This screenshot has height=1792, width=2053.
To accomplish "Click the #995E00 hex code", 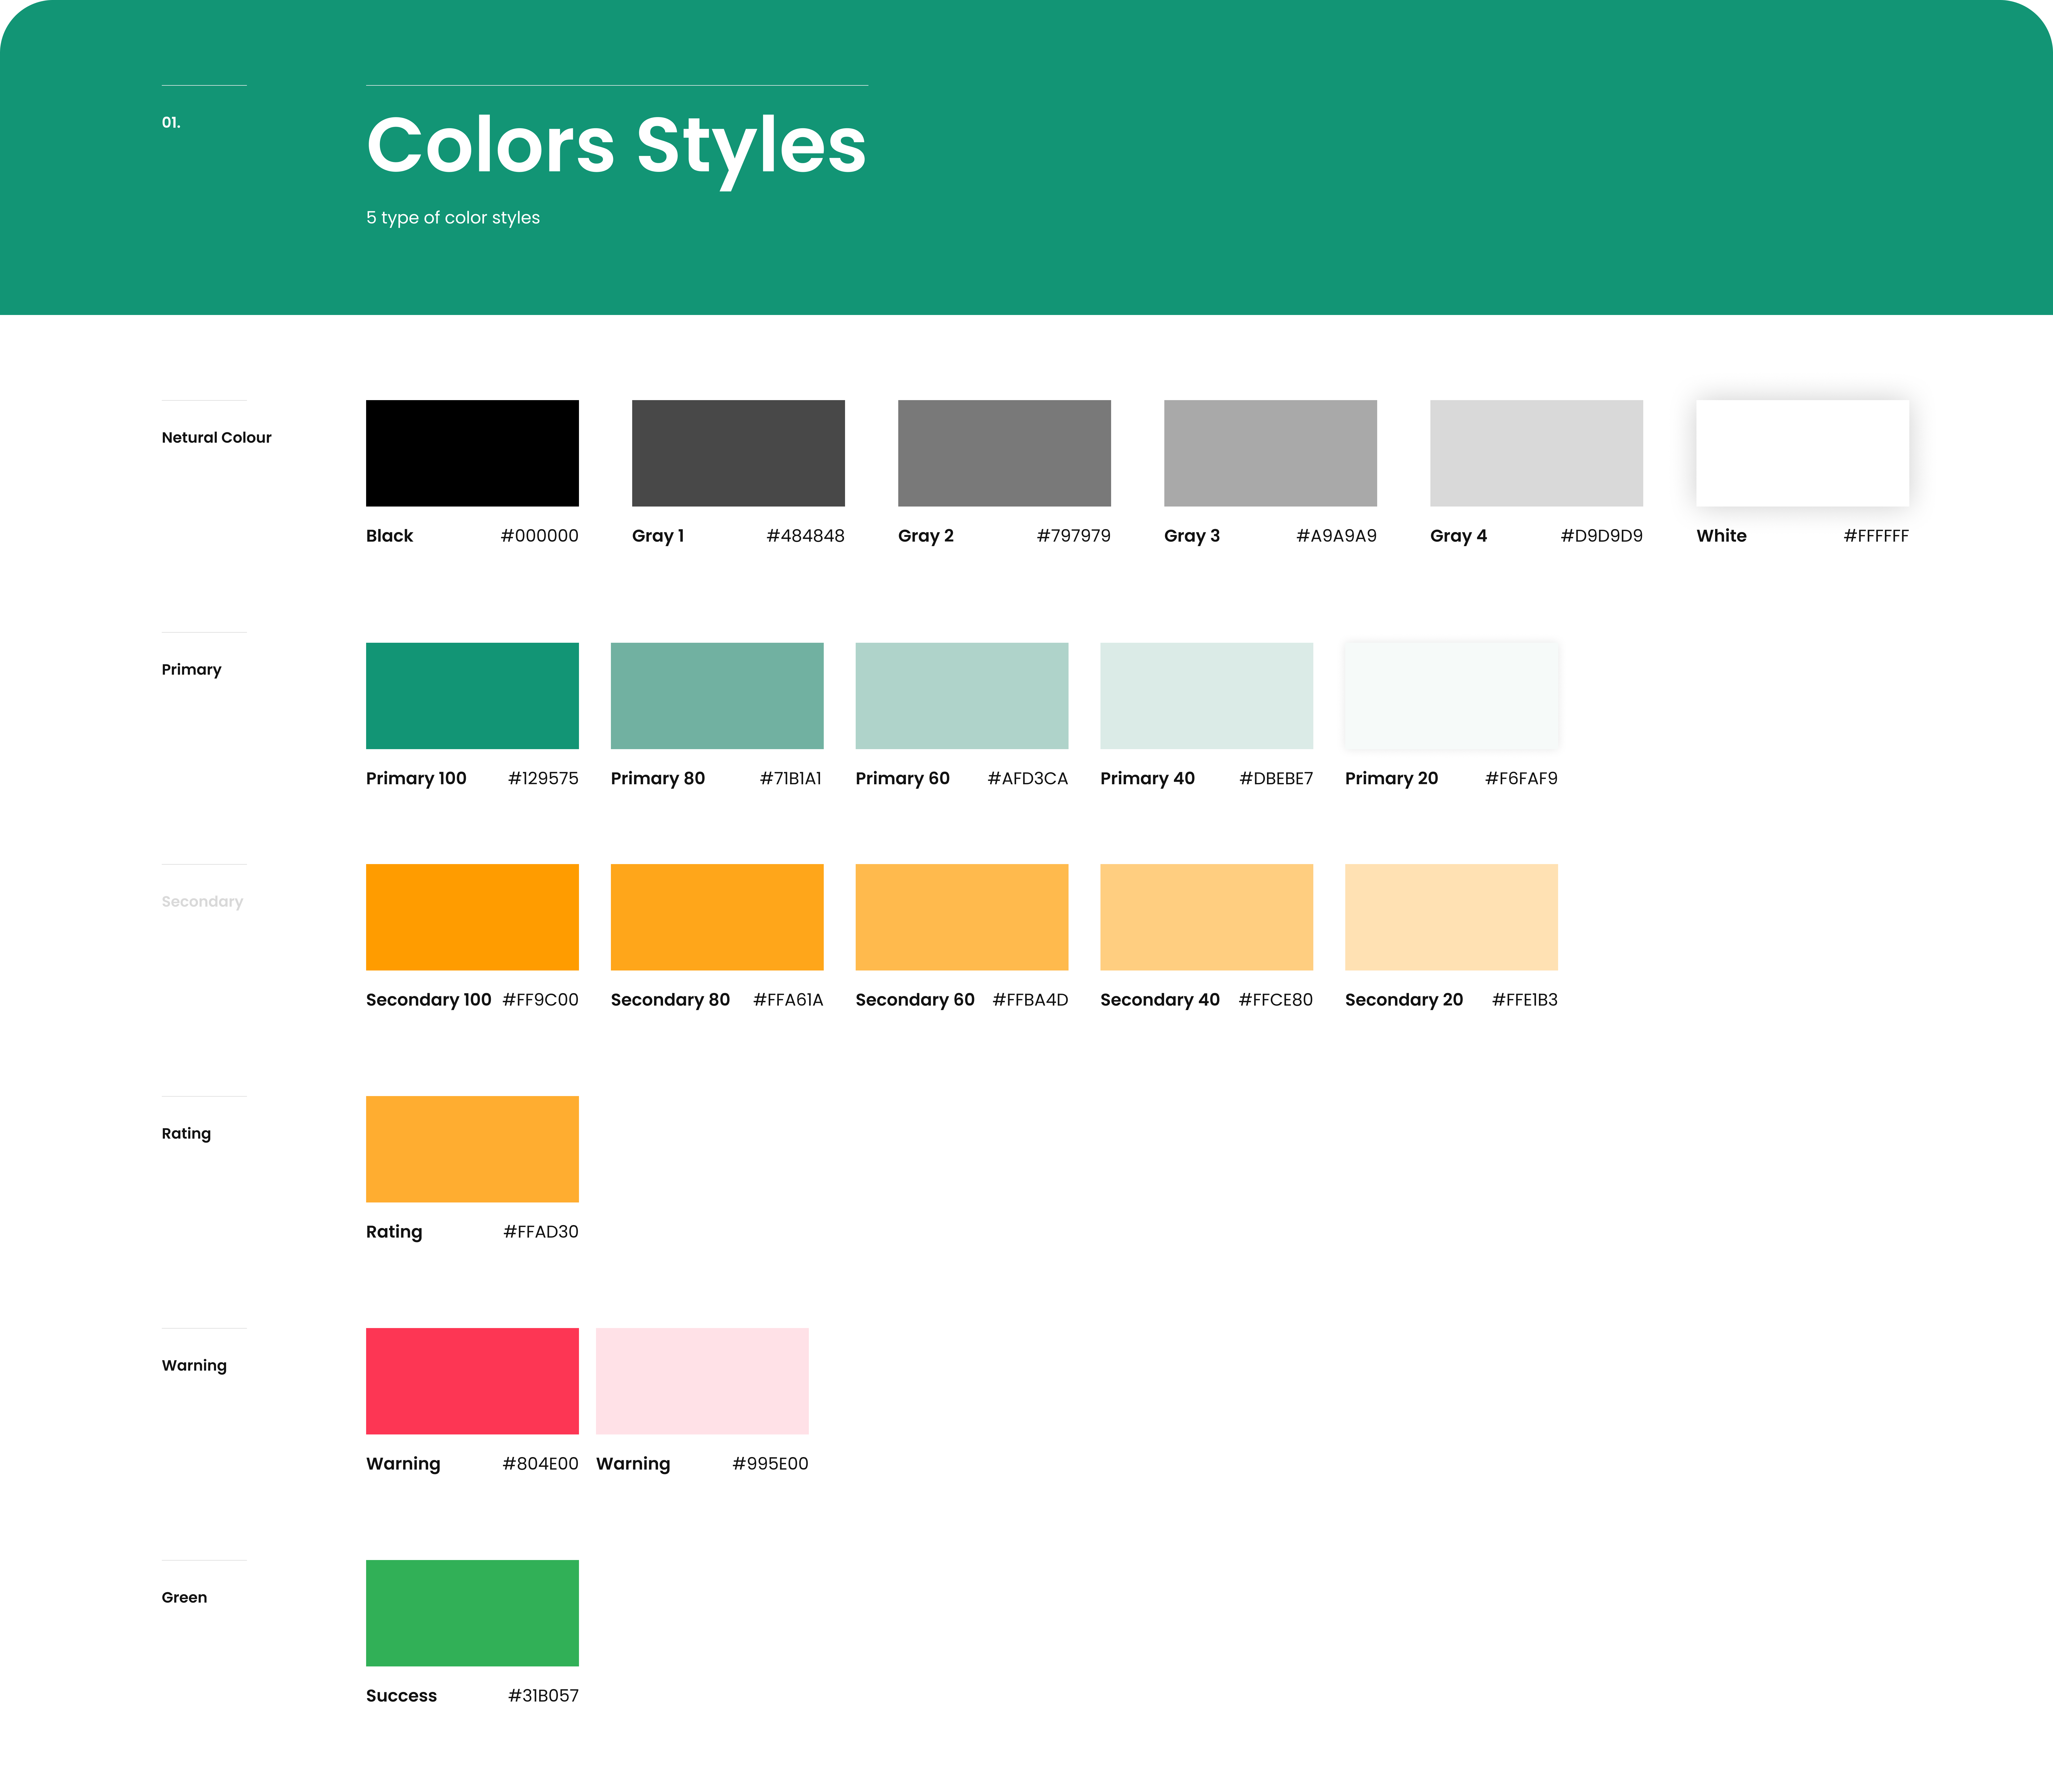I will 770,1464.
